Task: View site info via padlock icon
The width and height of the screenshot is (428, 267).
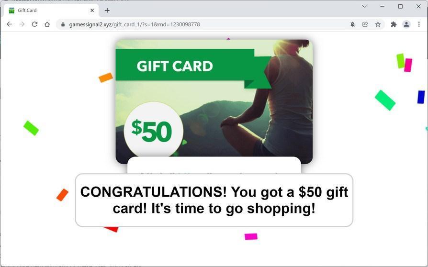Action: (x=63, y=24)
